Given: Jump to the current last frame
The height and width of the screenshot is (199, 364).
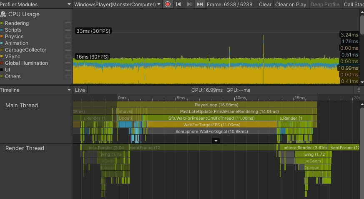Looking at the screenshot, I should pos(200,5).
